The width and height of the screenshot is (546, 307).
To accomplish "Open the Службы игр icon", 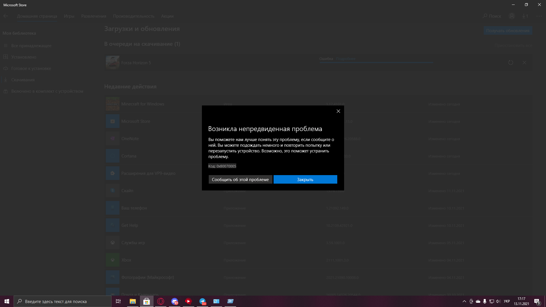I will tap(113, 243).
